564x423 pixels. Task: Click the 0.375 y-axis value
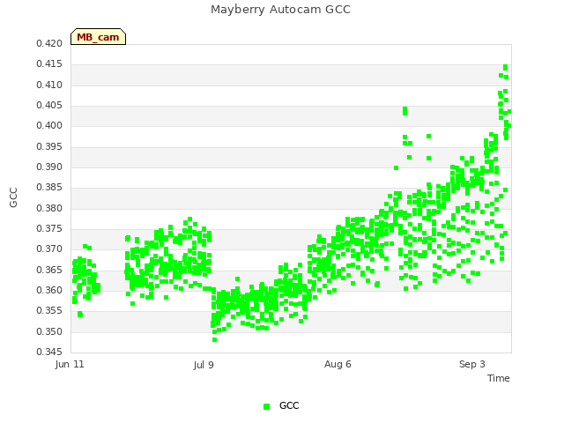[x=49, y=229]
